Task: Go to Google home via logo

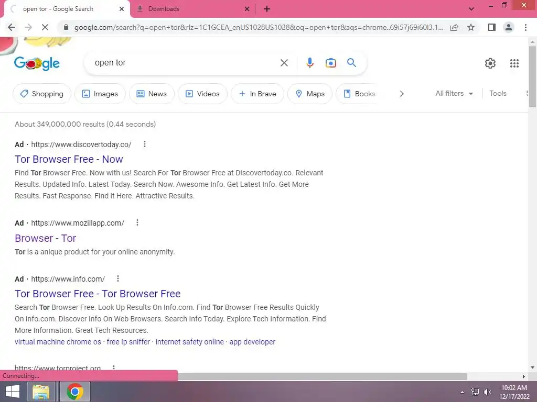Action: [x=37, y=63]
